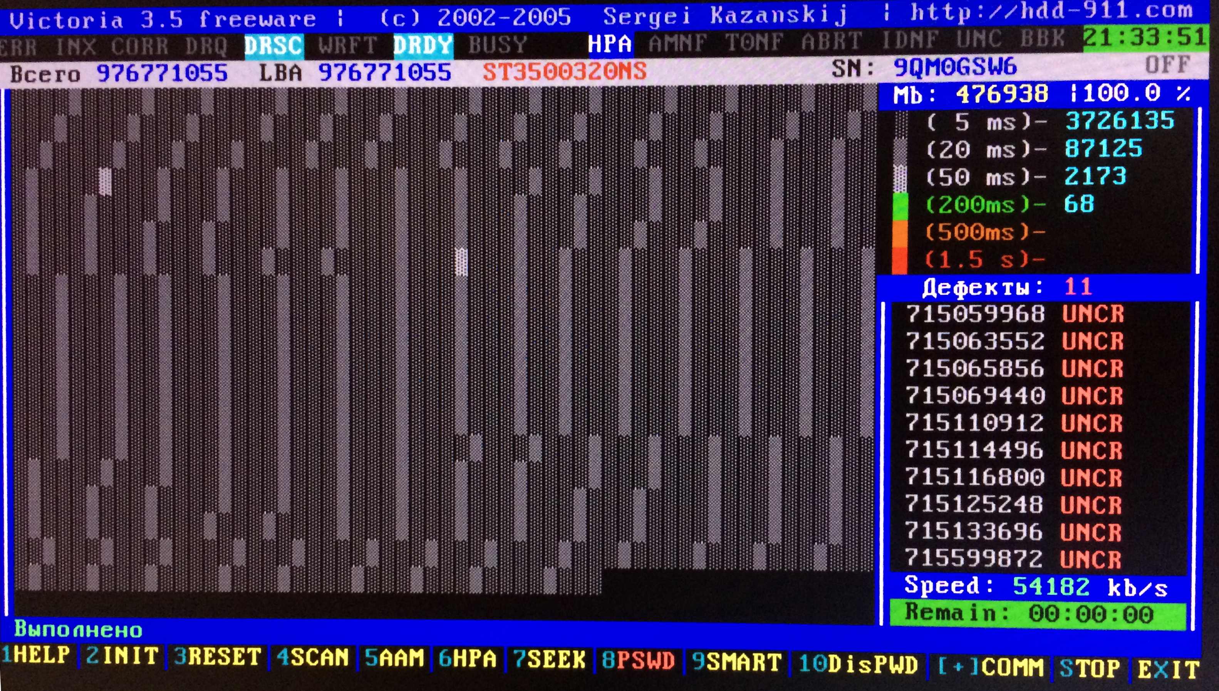Click EXIT at bottom right
Viewport: 1219px width, 691px height.
click(x=1168, y=670)
